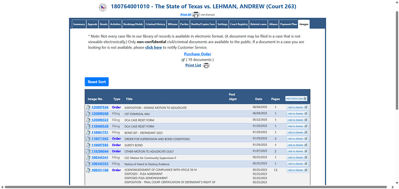This screenshot has width=399, height=189.
Task: Open image number 118671042 link
Action: pyautogui.click(x=100, y=139)
